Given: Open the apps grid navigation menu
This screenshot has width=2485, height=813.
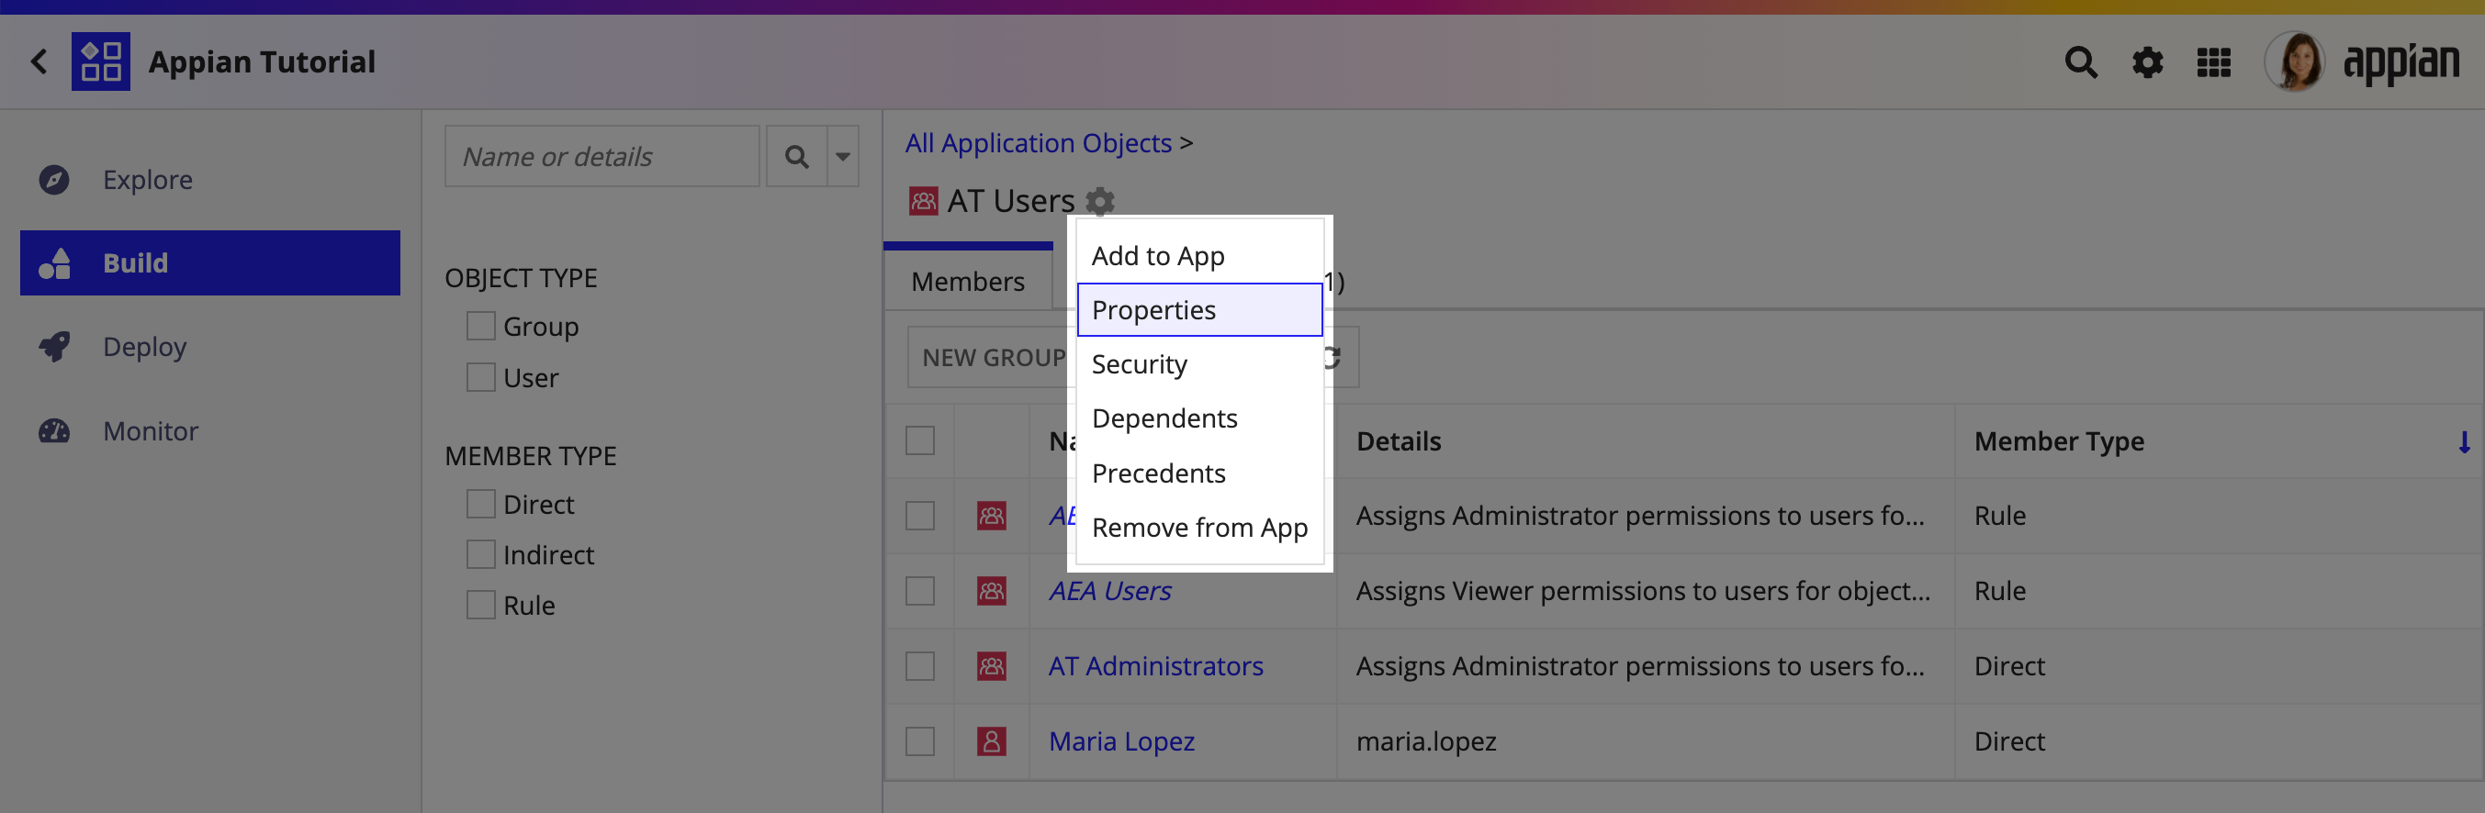Looking at the screenshot, I should [2214, 62].
